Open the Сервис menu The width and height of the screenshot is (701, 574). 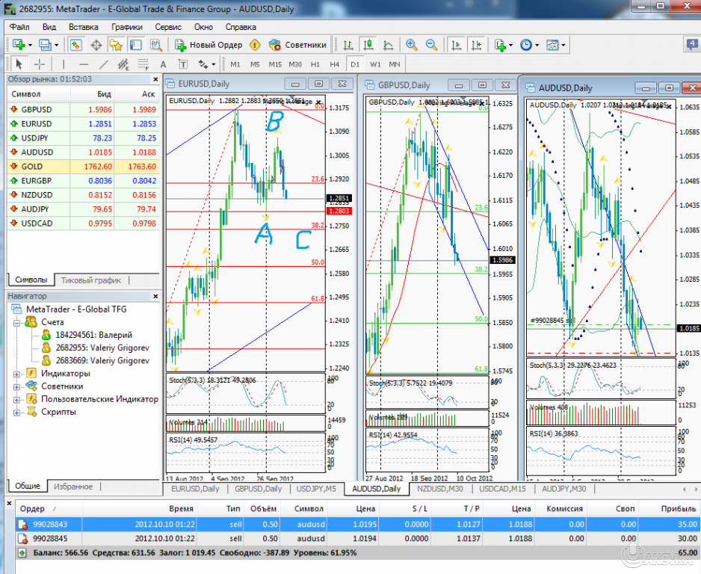click(167, 26)
